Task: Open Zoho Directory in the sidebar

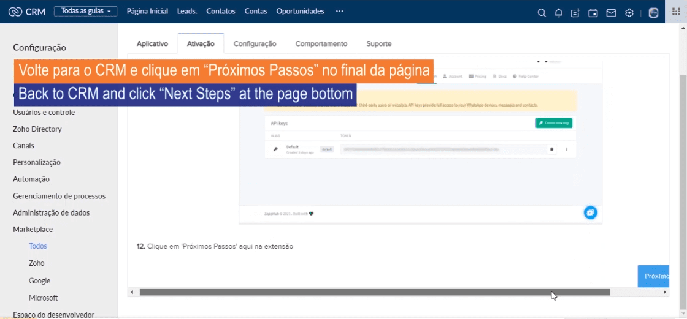Action: (x=37, y=129)
